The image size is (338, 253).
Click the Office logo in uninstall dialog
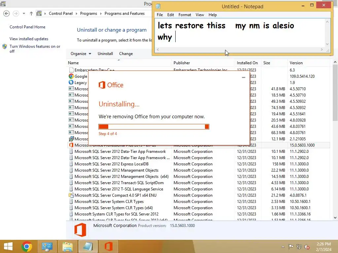coord(111,85)
